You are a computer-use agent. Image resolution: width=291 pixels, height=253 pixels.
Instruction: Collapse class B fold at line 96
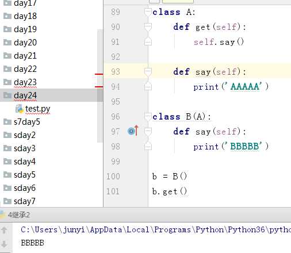click(x=148, y=116)
